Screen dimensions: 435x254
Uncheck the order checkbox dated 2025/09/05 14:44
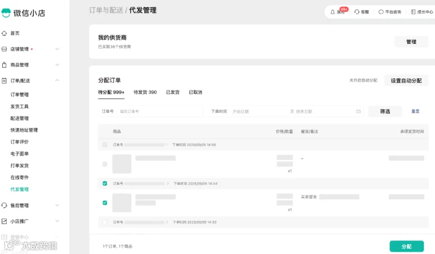click(105, 183)
